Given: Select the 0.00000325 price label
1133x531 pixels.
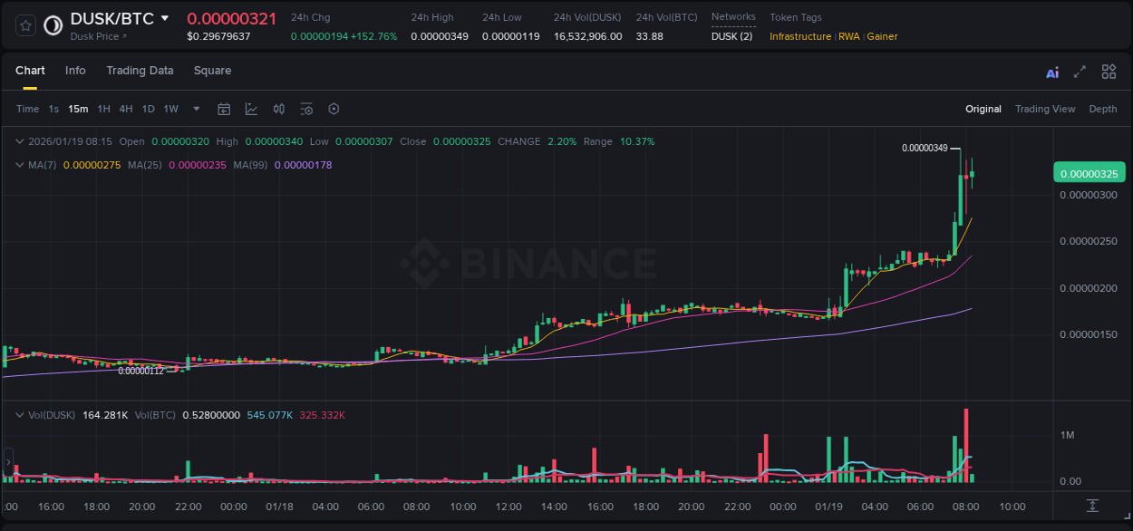Looking at the screenshot, I should coord(1089,171).
